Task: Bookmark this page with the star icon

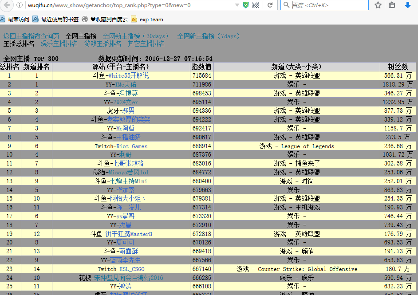Action: [378, 5]
